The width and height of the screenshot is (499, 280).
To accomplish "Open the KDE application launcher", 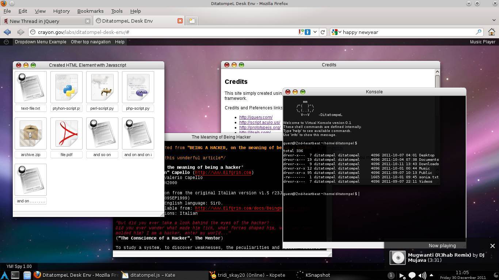I will pos(5,275).
